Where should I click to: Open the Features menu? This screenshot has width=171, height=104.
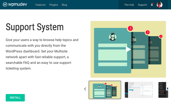[x=40, y=5]
